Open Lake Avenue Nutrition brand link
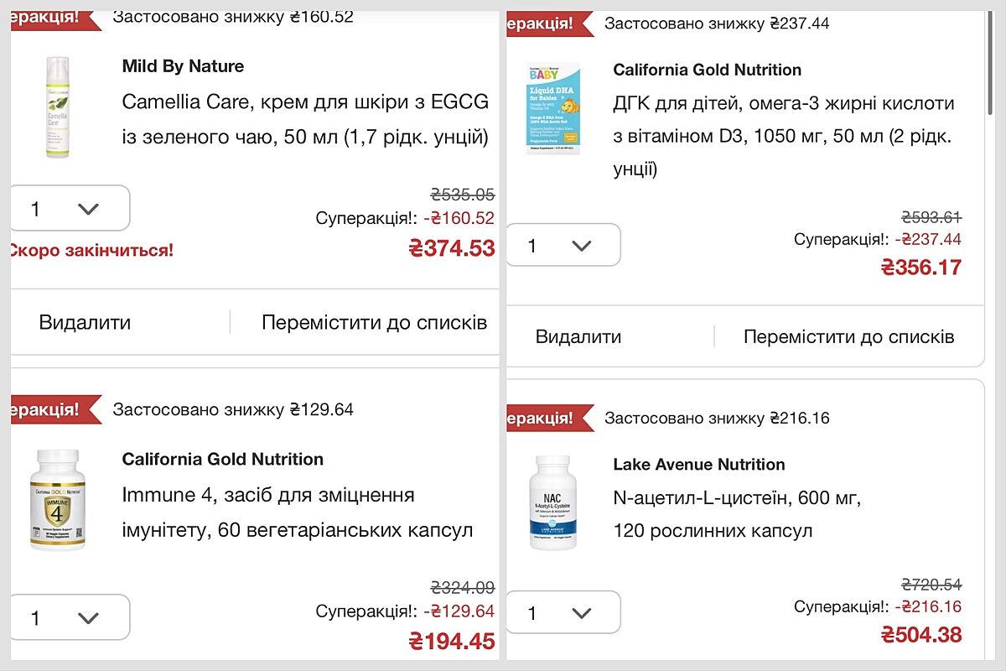This screenshot has height=671, width=1006. (698, 464)
